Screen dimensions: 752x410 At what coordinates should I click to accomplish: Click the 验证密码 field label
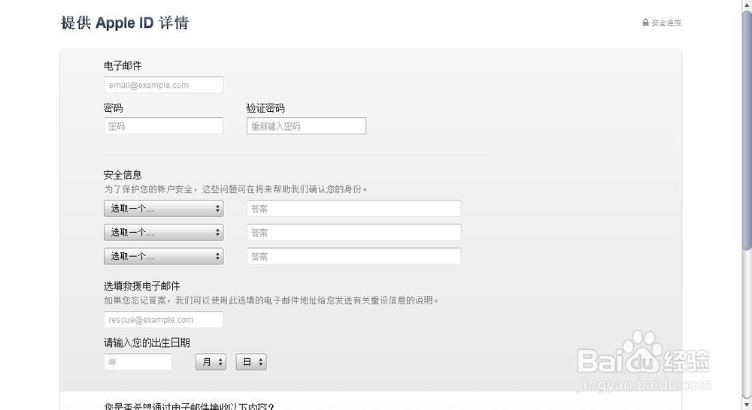265,108
